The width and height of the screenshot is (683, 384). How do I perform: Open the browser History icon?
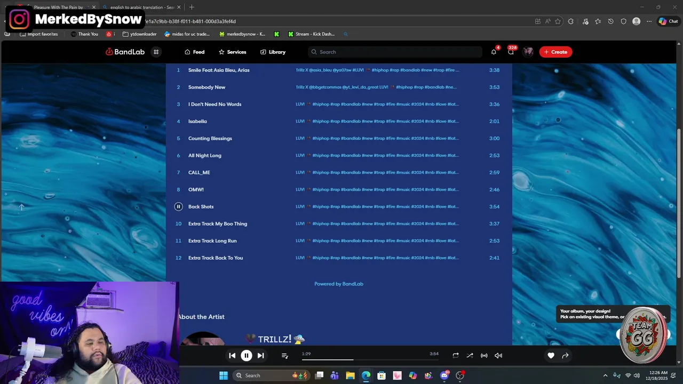pyautogui.click(x=610, y=21)
